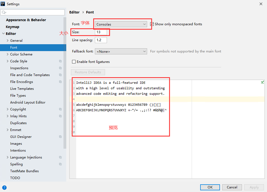Click the green checkmark inspection icon in preview
Viewport: 267px width, 192px height.
click(x=262, y=82)
